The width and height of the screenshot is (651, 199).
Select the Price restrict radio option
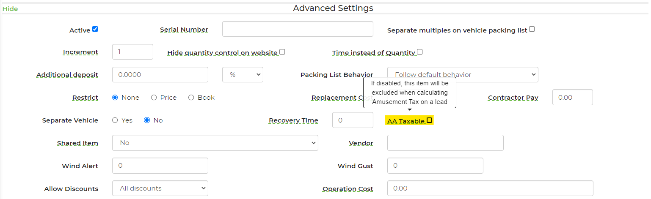[x=154, y=98]
